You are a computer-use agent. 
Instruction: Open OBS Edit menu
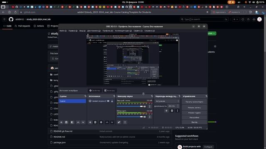(73, 31)
